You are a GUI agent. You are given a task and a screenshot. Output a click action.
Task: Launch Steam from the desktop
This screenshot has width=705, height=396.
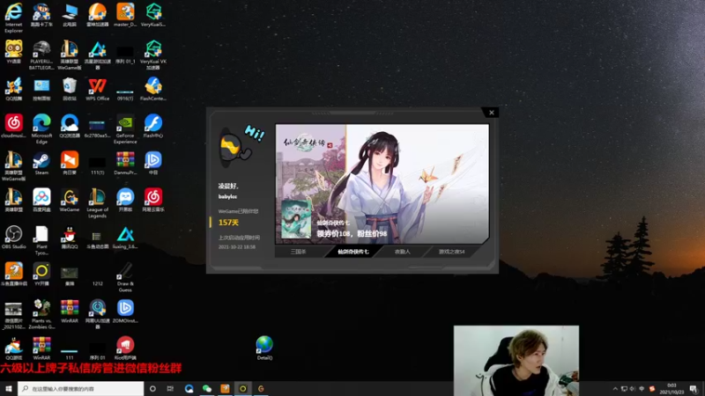tap(41, 163)
